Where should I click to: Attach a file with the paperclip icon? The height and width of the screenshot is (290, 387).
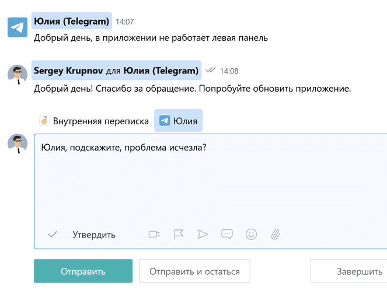coord(276,235)
